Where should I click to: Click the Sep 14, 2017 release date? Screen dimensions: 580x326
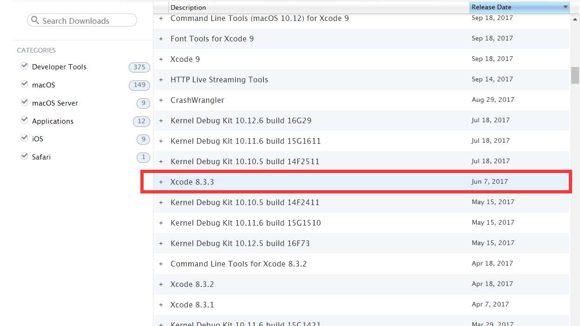pos(492,79)
